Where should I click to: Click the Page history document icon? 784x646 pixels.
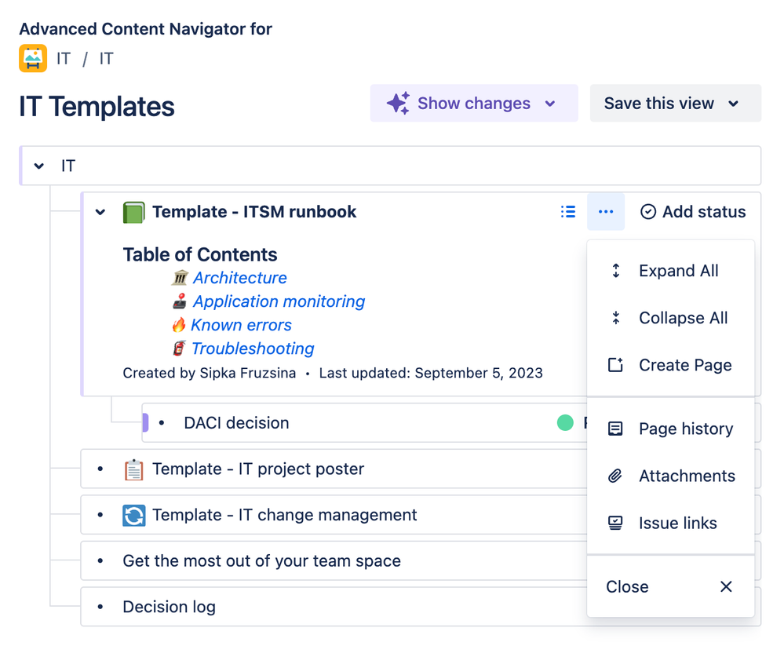point(615,429)
